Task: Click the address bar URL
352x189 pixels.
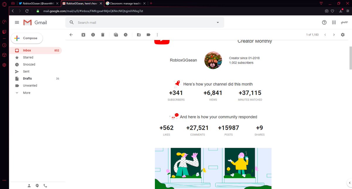Action: tap(93, 11)
